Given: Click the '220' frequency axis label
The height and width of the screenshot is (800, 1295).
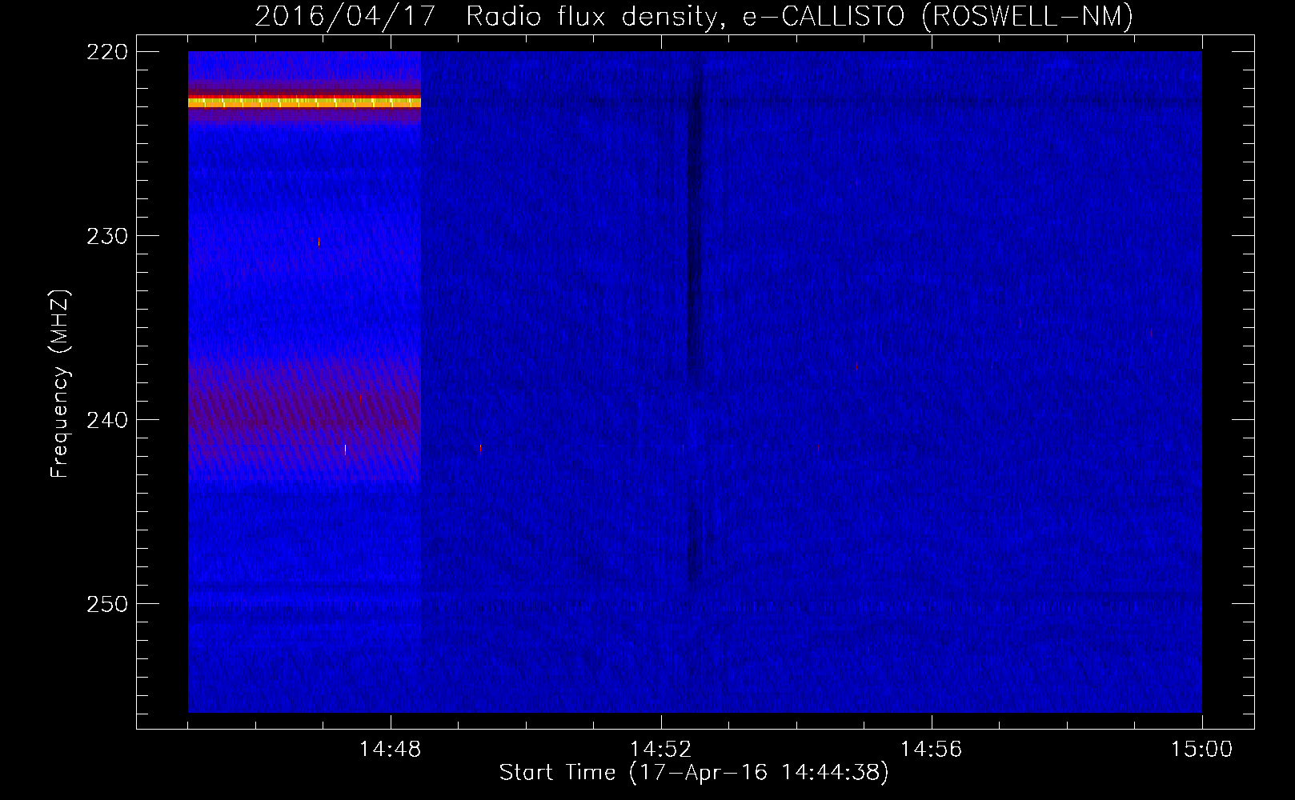Looking at the screenshot, I should tap(107, 52).
